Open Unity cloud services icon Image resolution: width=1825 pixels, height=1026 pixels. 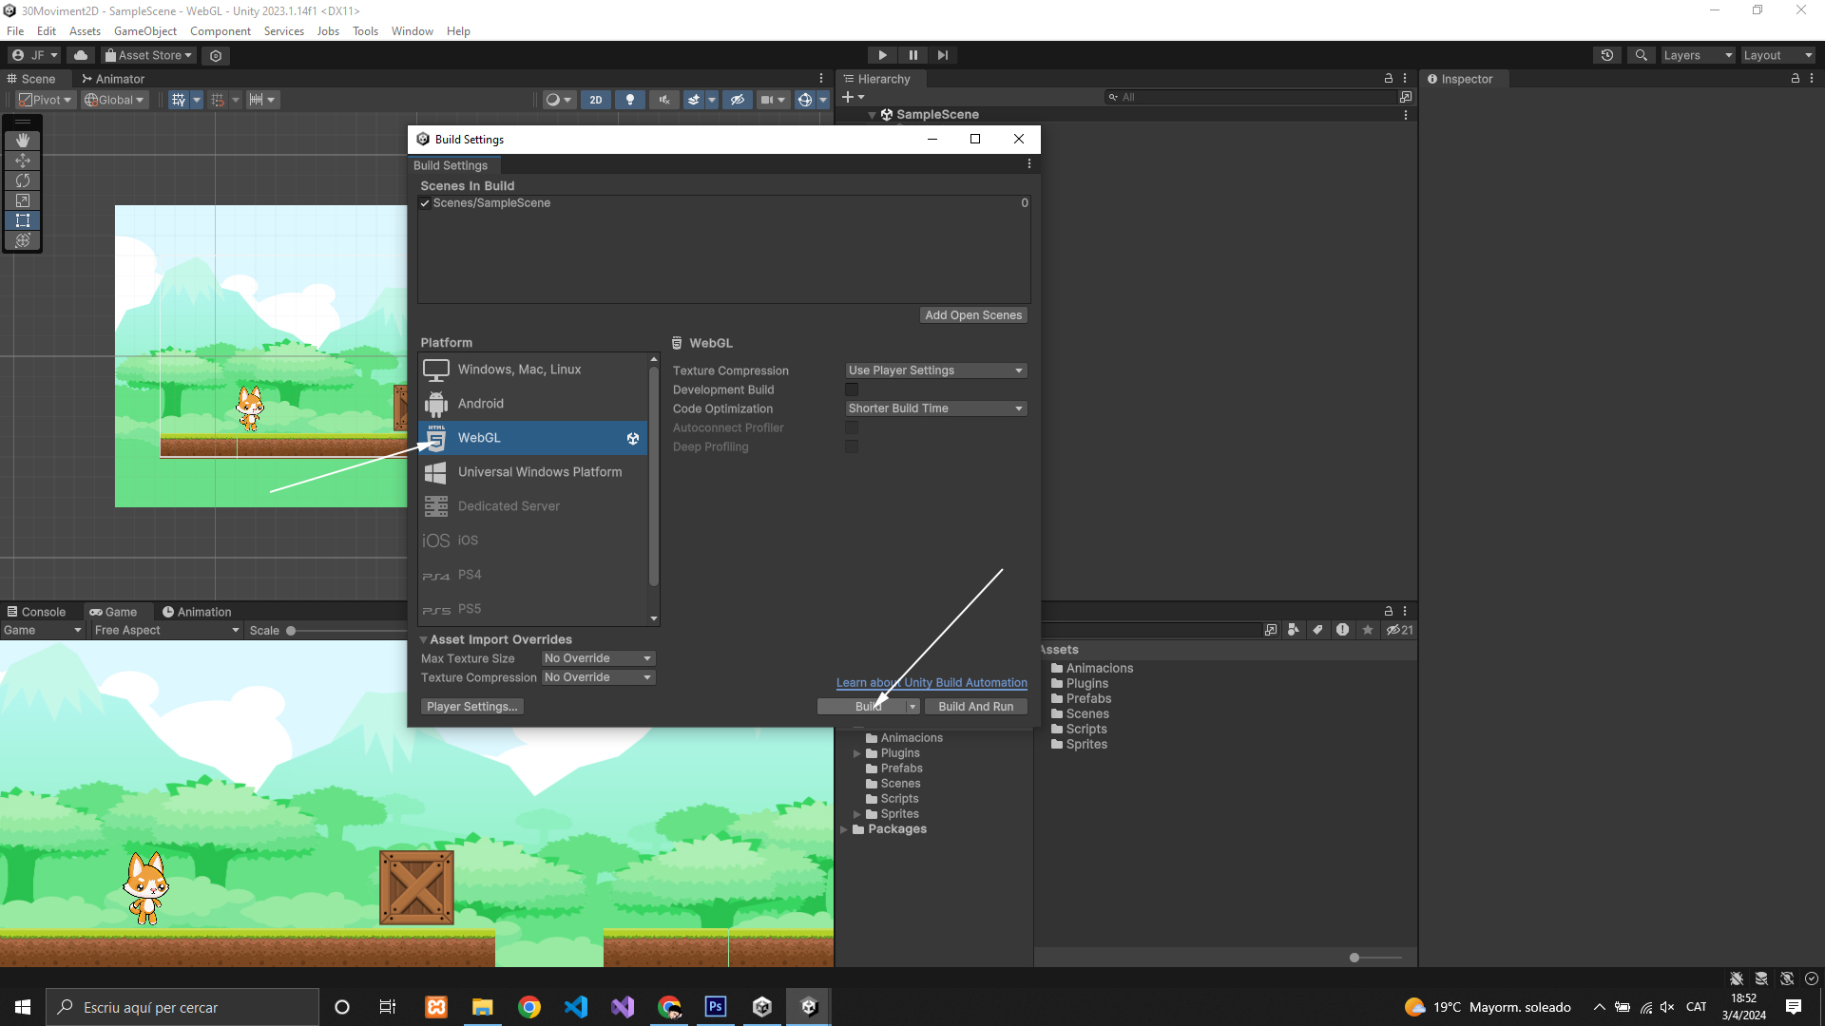pyautogui.click(x=81, y=55)
